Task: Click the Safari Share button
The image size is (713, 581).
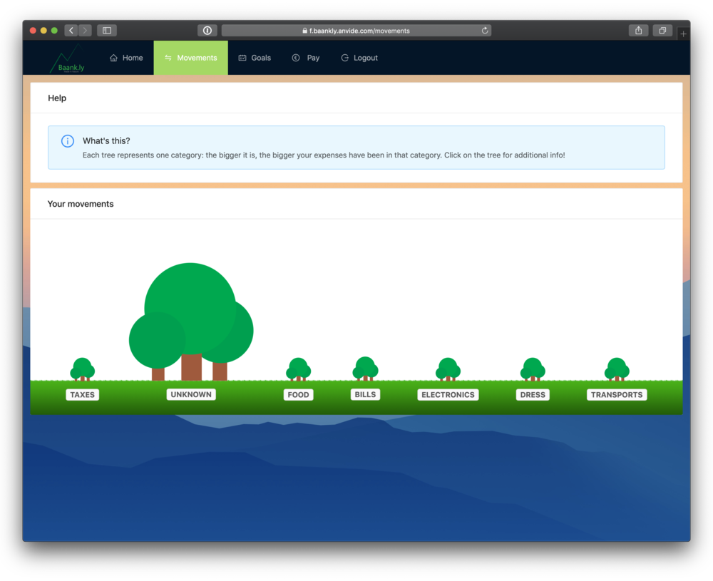Action: click(x=638, y=31)
